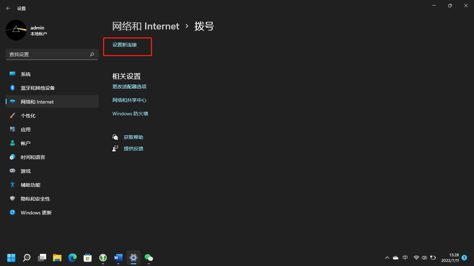
Task: Type in the 查找设置 search field
Action: pos(47,54)
